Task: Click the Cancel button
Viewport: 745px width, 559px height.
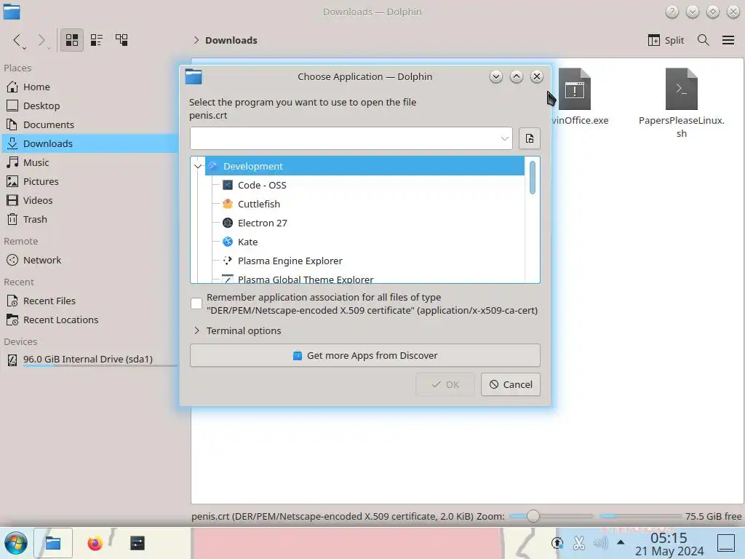Action: [510, 384]
